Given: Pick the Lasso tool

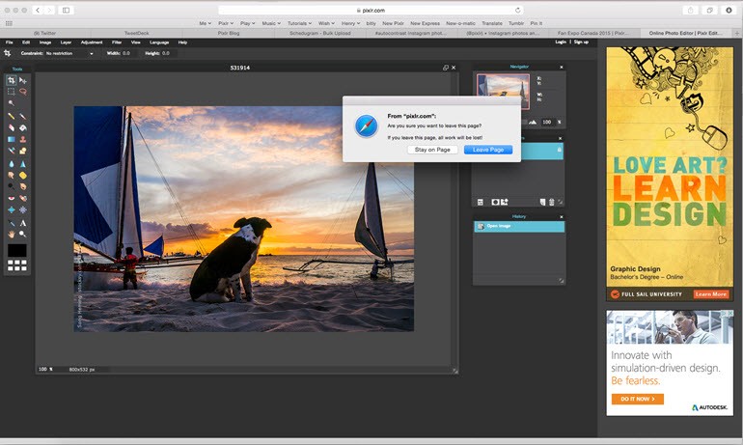Looking at the screenshot, I should tap(22, 92).
